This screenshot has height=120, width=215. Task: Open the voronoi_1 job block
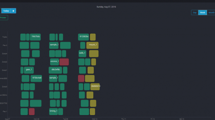[x=54, y=62]
